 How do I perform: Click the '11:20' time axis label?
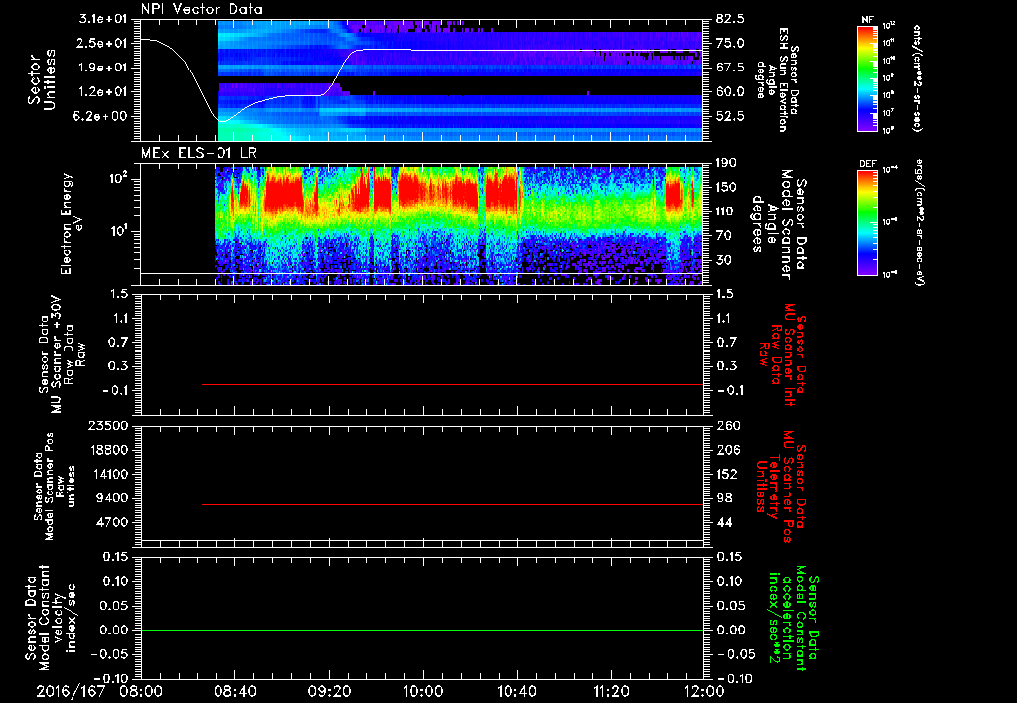[611, 691]
